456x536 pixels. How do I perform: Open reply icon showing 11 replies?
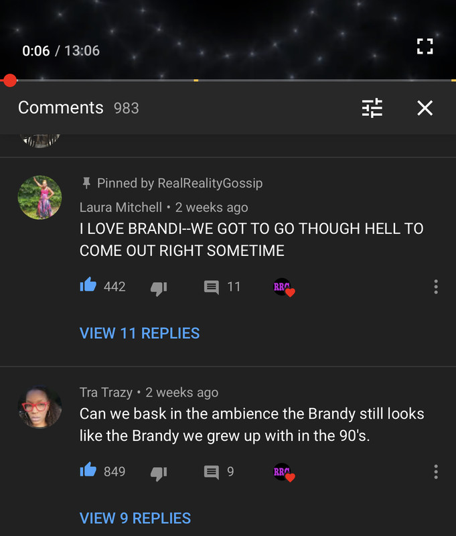point(212,287)
